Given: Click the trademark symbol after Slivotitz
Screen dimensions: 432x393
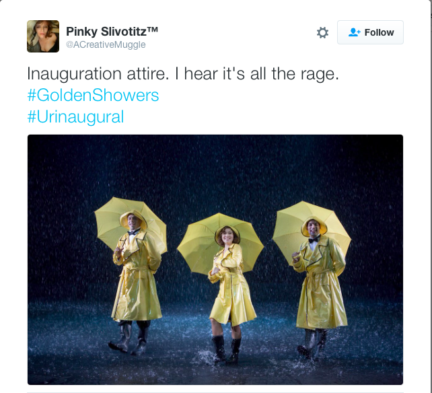Looking at the screenshot, I should pyautogui.click(x=152, y=29).
